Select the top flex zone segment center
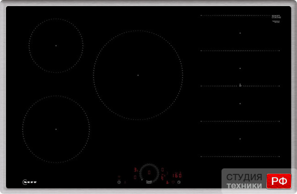The image size is (297, 194). point(240,33)
